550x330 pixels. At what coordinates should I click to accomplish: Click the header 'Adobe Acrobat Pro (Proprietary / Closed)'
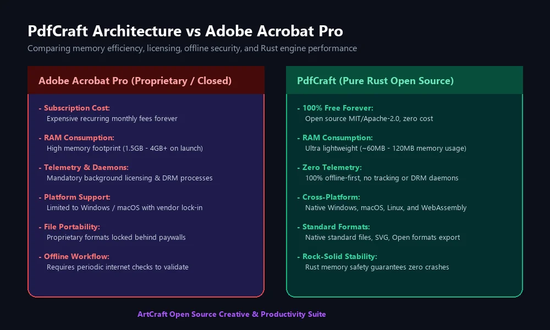coord(135,81)
